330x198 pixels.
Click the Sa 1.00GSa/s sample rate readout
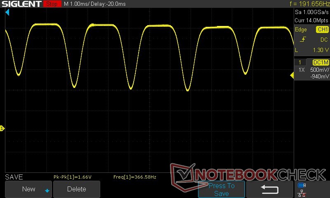click(x=311, y=12)
